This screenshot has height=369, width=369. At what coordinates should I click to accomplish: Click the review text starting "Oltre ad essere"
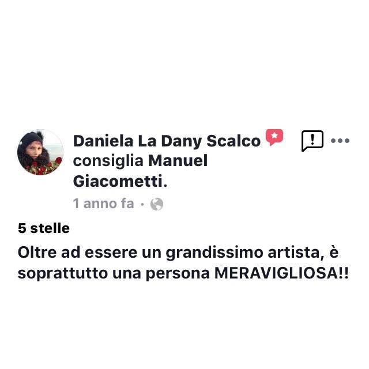[x=183, y=263]
